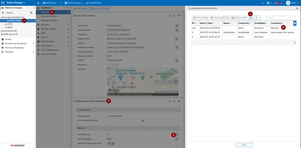The image size is (301, 148).
Task: Collapse the Managed FortiGate tree group
Action: pos(2,17)
